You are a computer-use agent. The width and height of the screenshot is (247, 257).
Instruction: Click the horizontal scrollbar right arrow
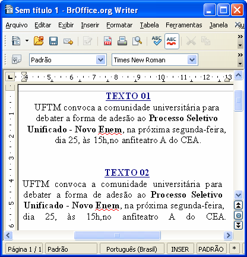228,235
